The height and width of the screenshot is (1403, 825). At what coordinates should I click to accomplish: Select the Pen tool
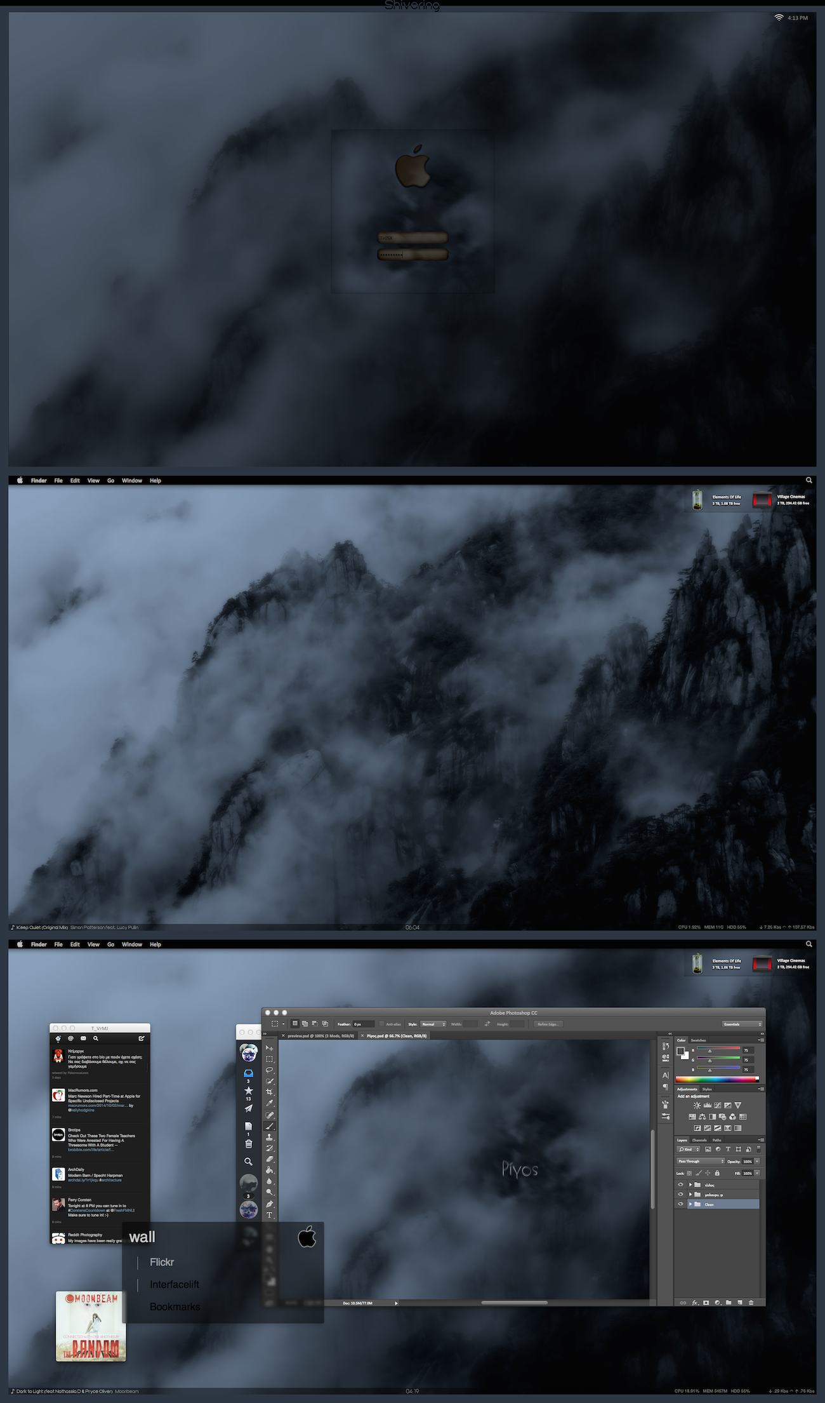(270, 1204)
